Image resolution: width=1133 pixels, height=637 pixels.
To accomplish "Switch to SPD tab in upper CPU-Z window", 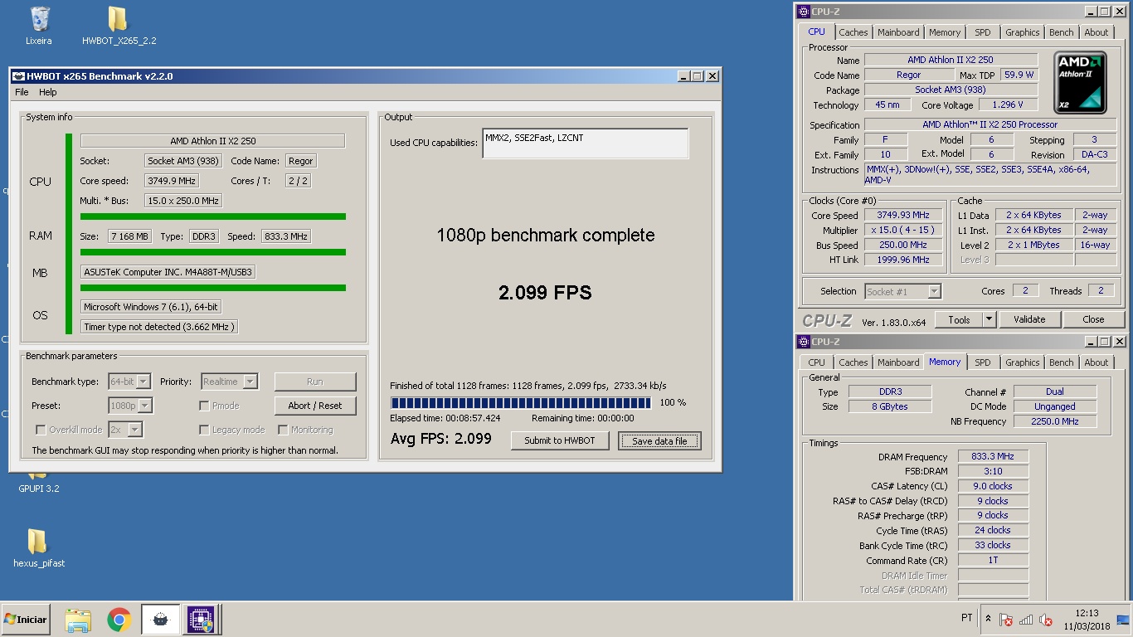I will click(983, 32).
